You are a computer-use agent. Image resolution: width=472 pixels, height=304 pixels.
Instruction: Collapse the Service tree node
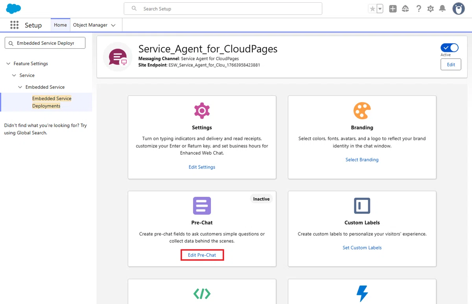click(x=14, y=75)
